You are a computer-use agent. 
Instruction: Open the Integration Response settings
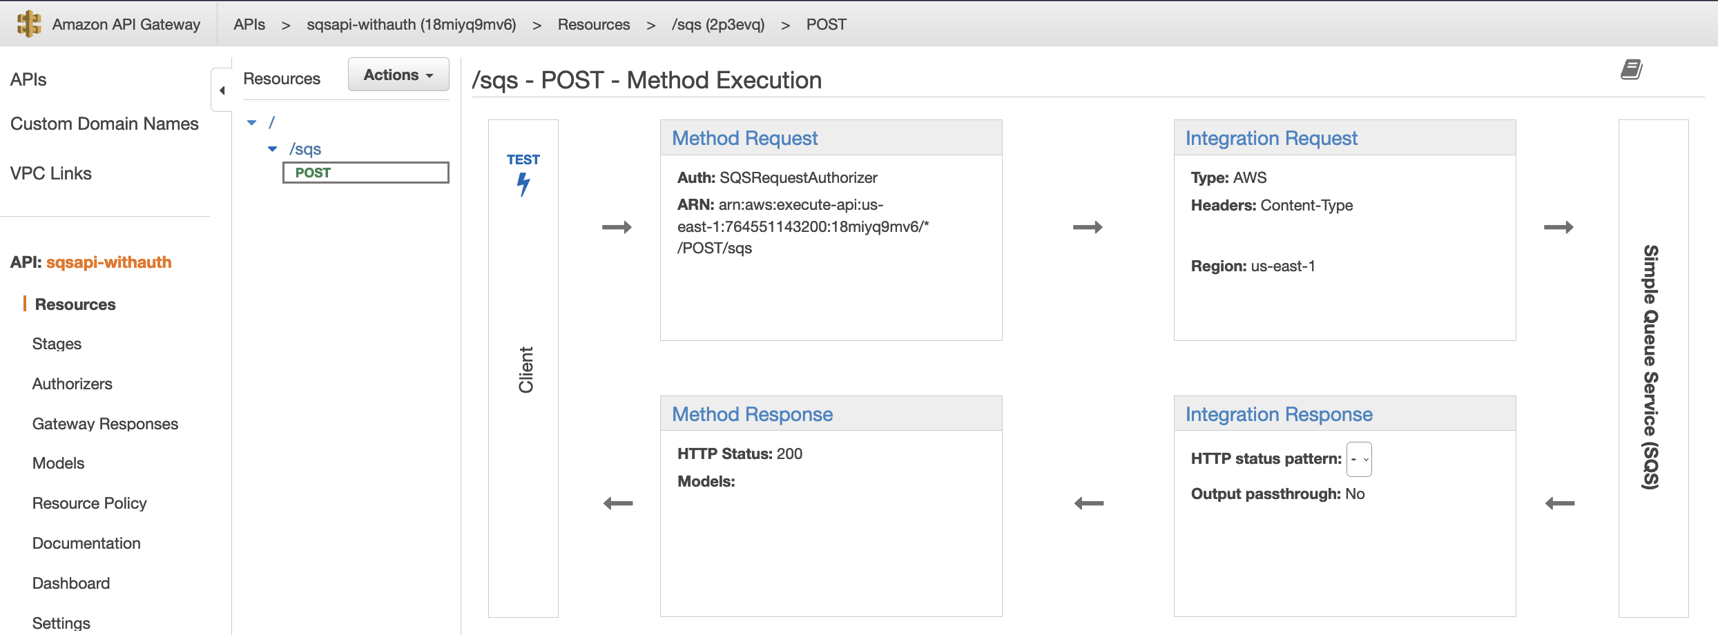pyautogui.click(x=1279, y=414)
